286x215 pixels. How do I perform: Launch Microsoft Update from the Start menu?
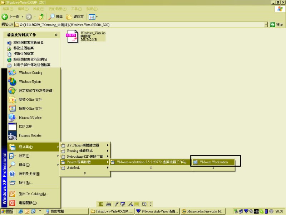tap(34, 118)
